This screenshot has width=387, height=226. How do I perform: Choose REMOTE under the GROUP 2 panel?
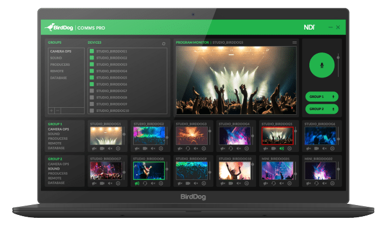(54, 178)
